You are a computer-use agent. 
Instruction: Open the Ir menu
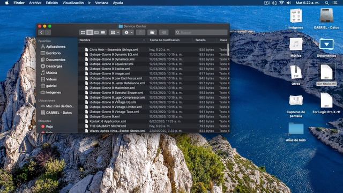[x=90, y=3]
